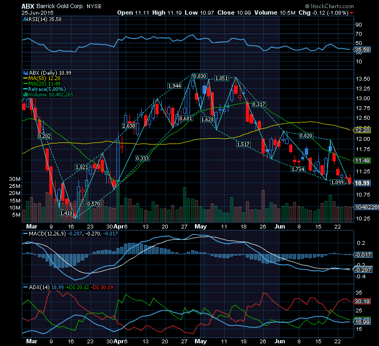Click the 1.099 retracement label
Screen dimensions: 379x346
click(337, 182)
